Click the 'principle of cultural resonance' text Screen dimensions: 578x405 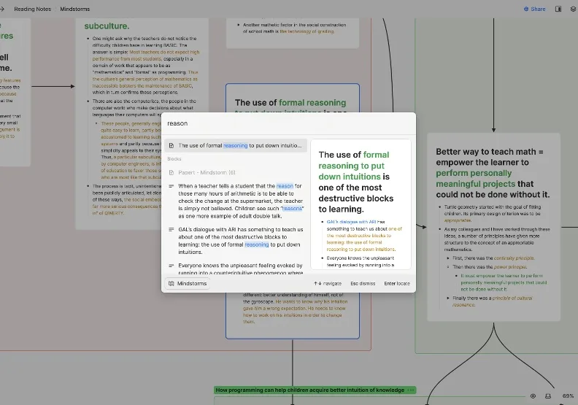(493, 301)
